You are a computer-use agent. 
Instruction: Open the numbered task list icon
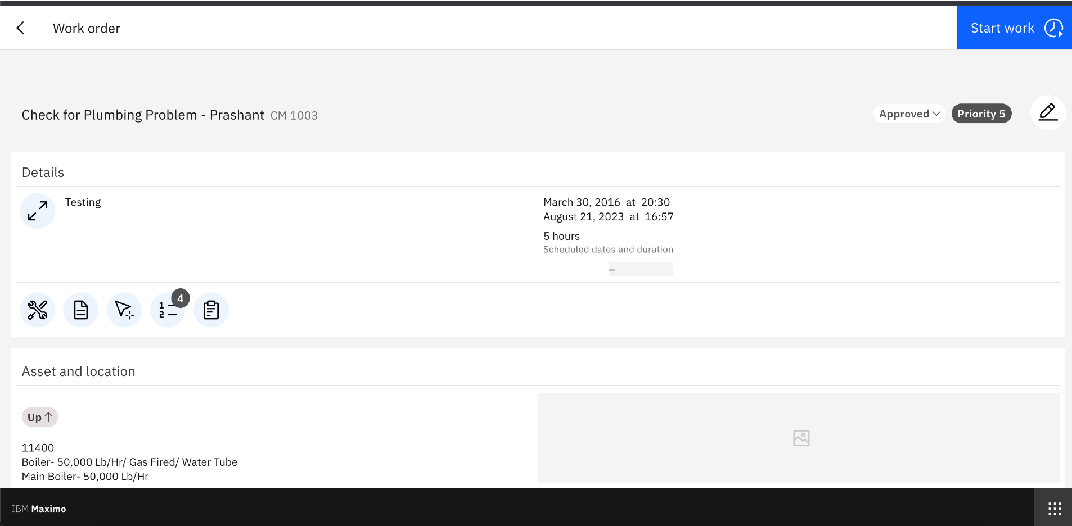[167, 311]
